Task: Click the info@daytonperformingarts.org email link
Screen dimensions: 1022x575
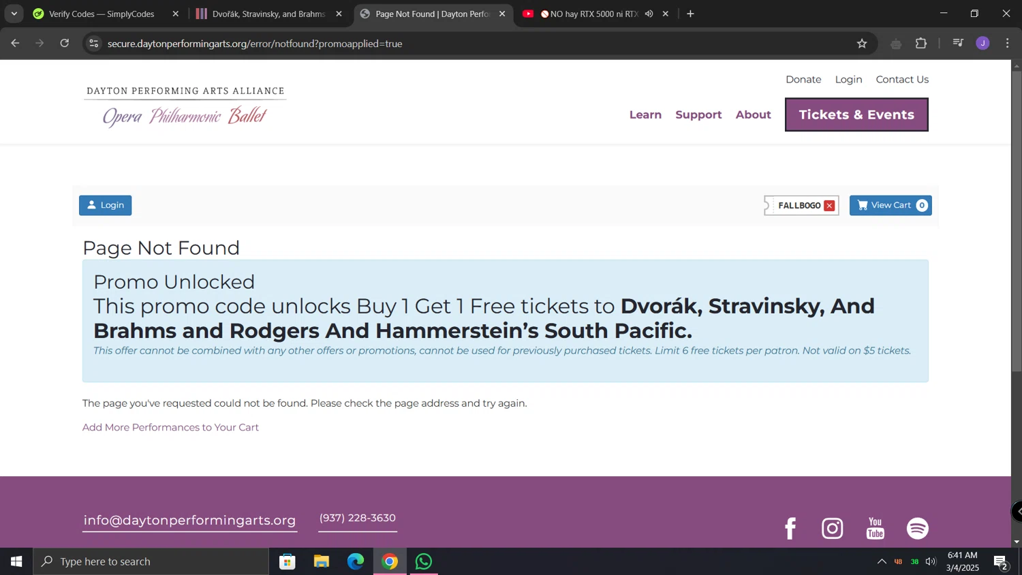Action: [189, 520]
